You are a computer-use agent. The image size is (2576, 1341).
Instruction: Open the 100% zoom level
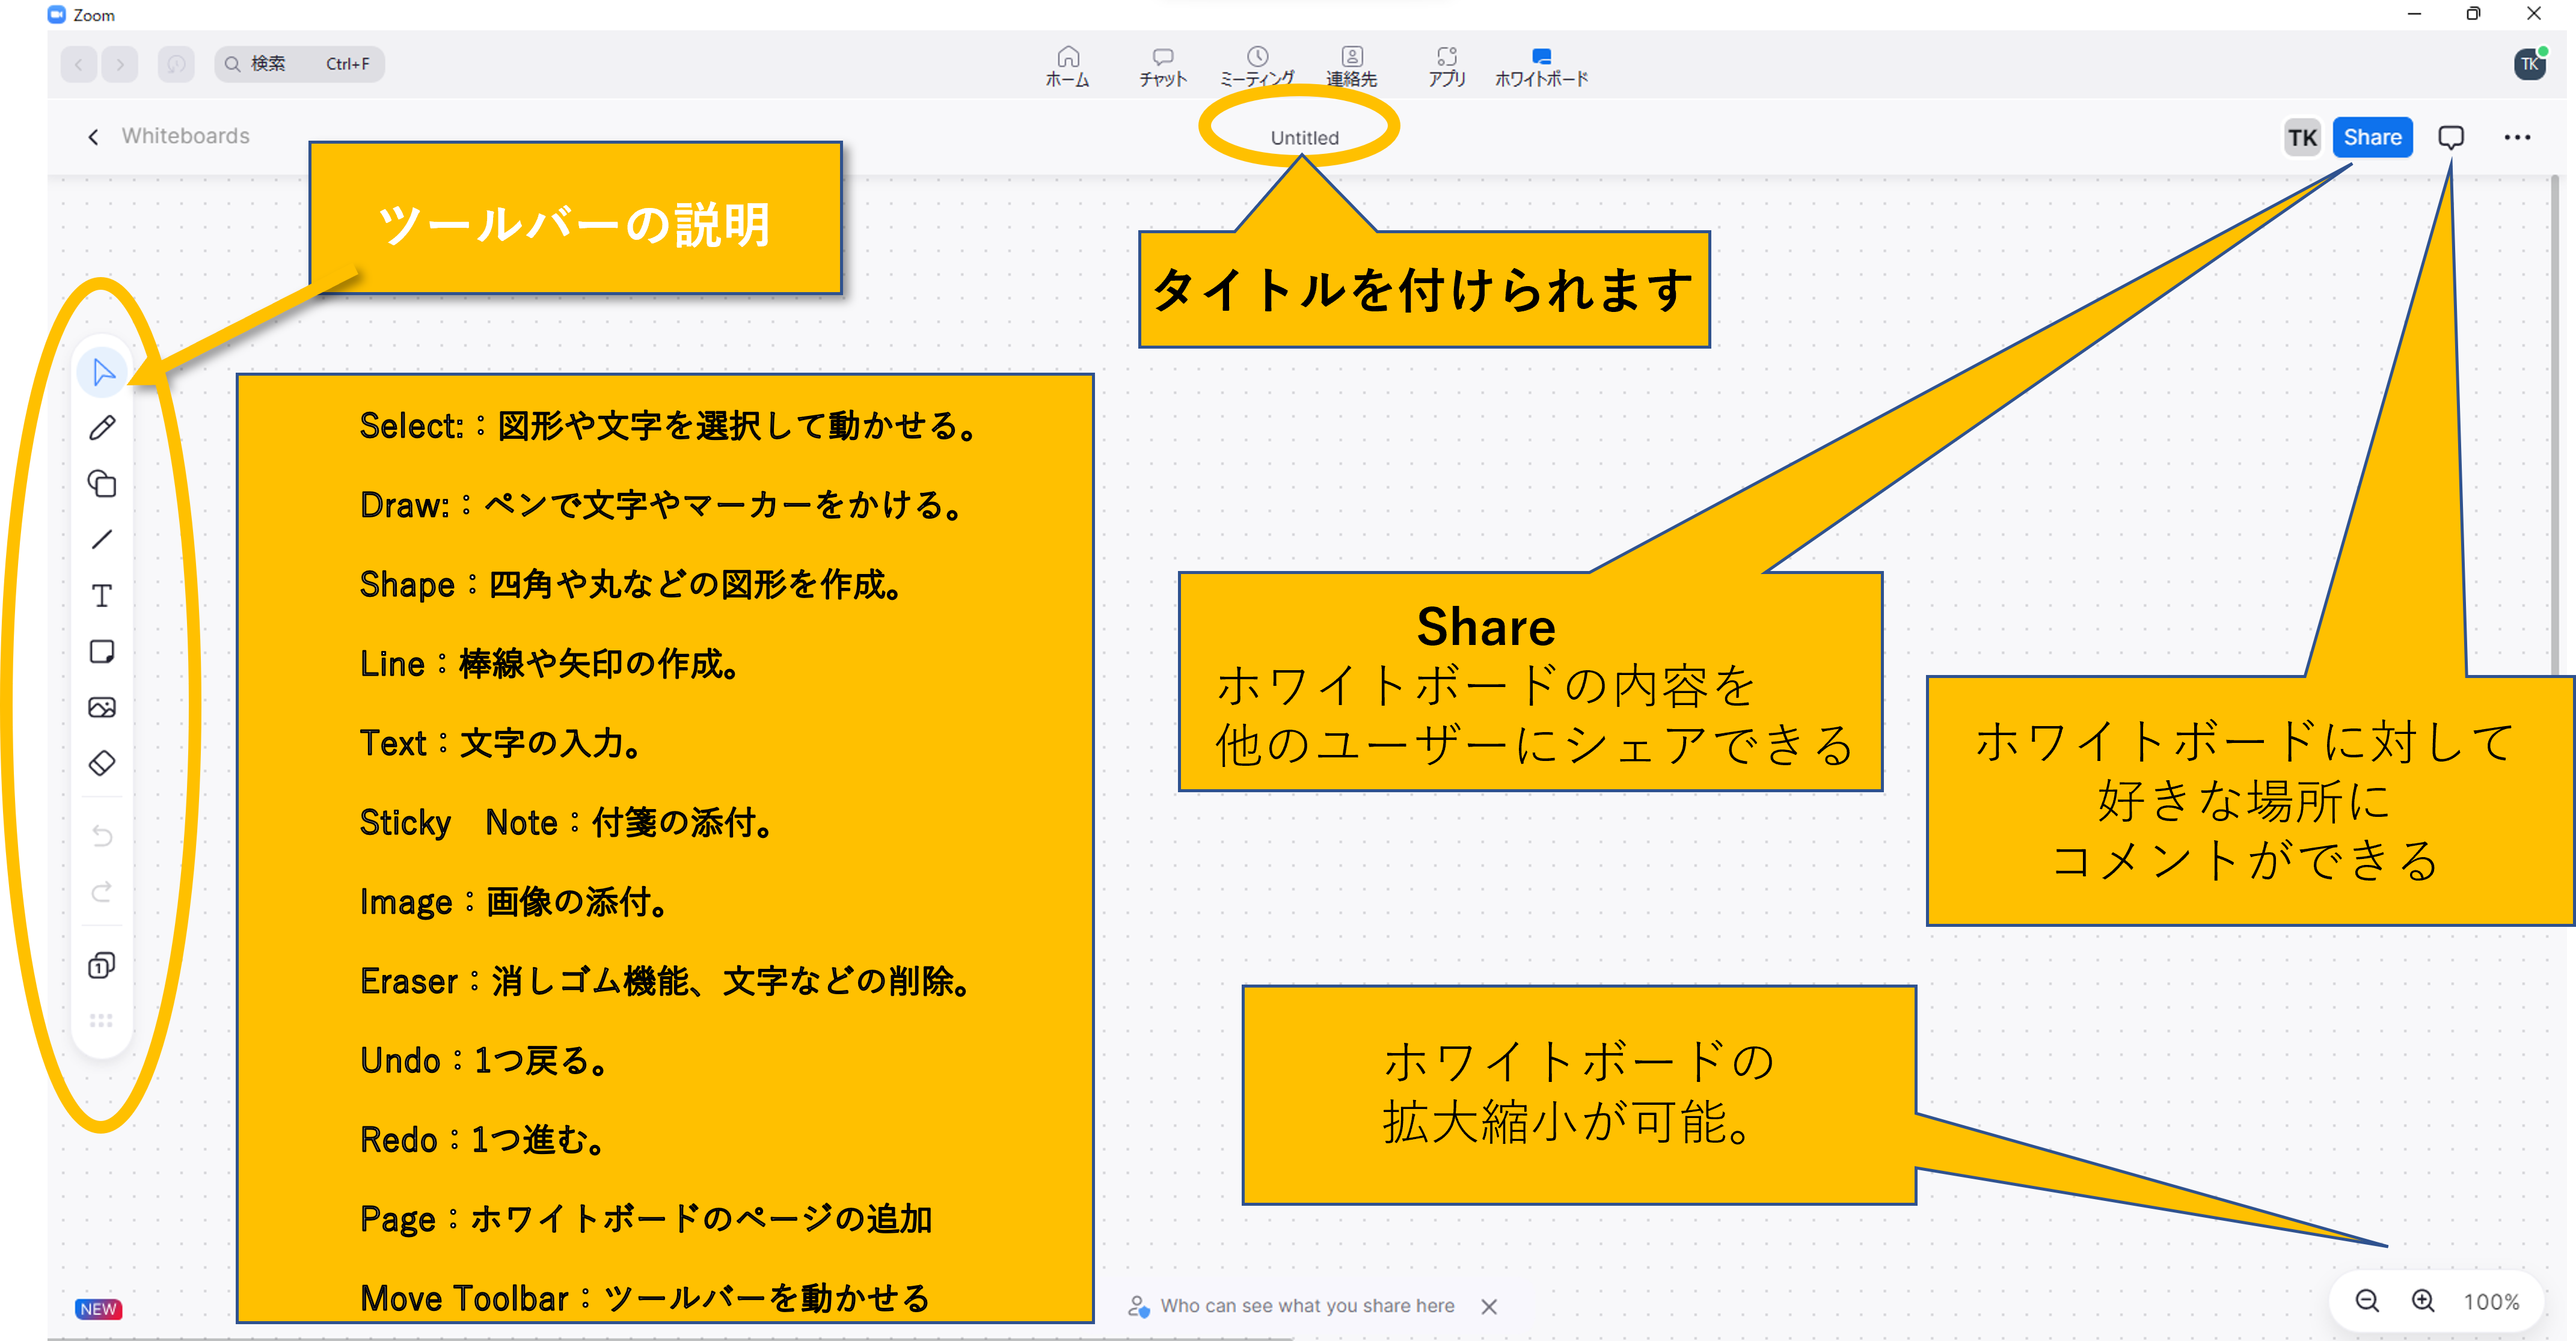(2491, 1301)
